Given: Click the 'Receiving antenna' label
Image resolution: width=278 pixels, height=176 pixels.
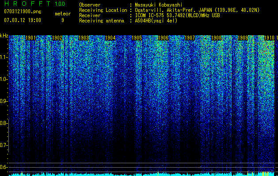Looking at the screenshot, I should (102, 21).
